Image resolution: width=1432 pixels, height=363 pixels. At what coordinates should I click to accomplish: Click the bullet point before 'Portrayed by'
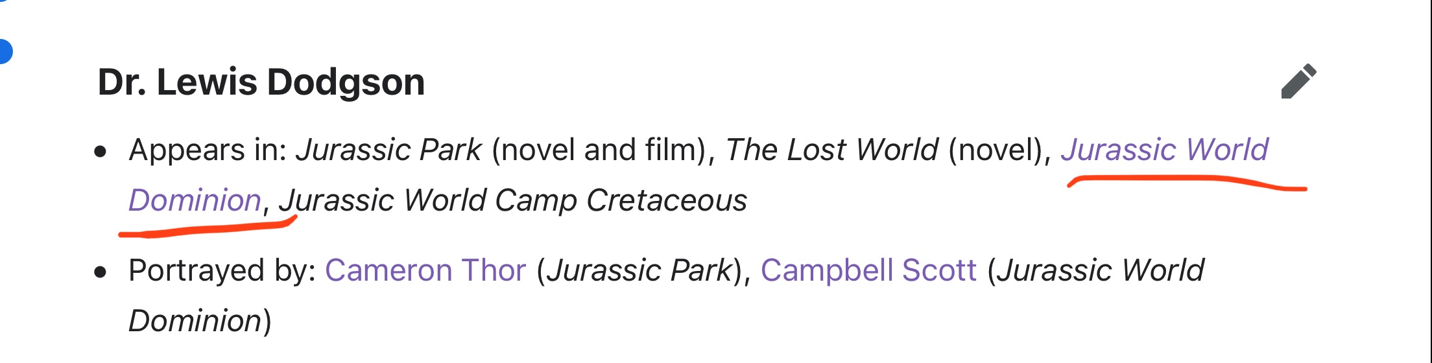(x=100, y=274)
